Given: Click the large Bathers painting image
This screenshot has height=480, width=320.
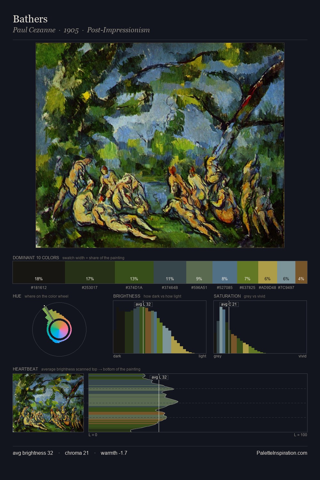Looking at the screenshot, I should tap(160, 145).
